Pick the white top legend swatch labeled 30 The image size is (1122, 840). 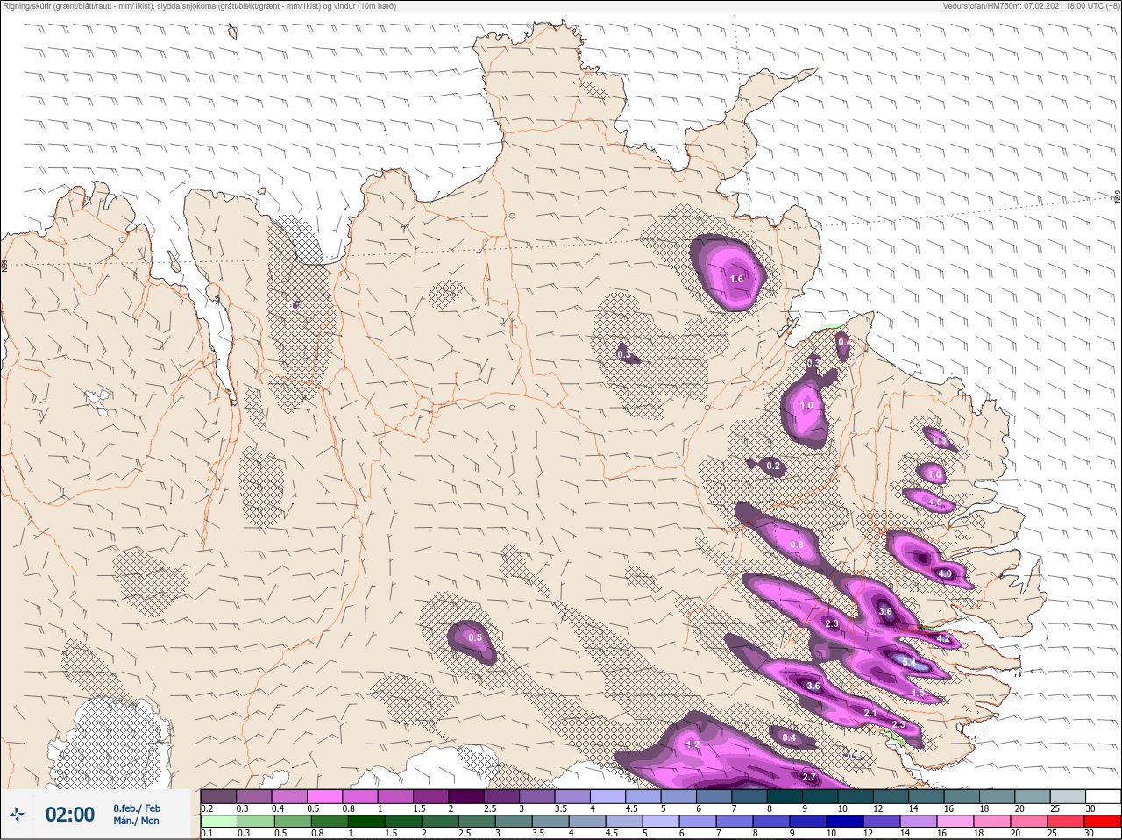click(x=1103, y=796)
